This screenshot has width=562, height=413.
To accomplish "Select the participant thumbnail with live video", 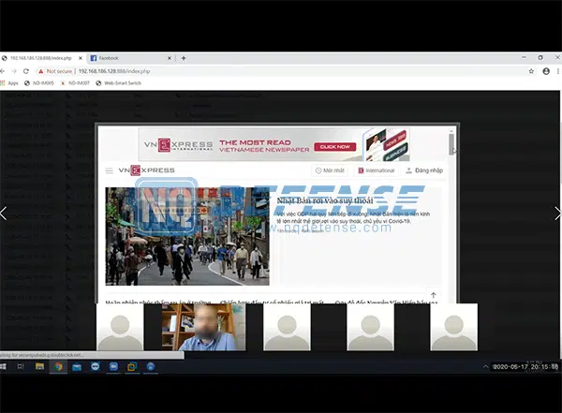I will [203, 327].
